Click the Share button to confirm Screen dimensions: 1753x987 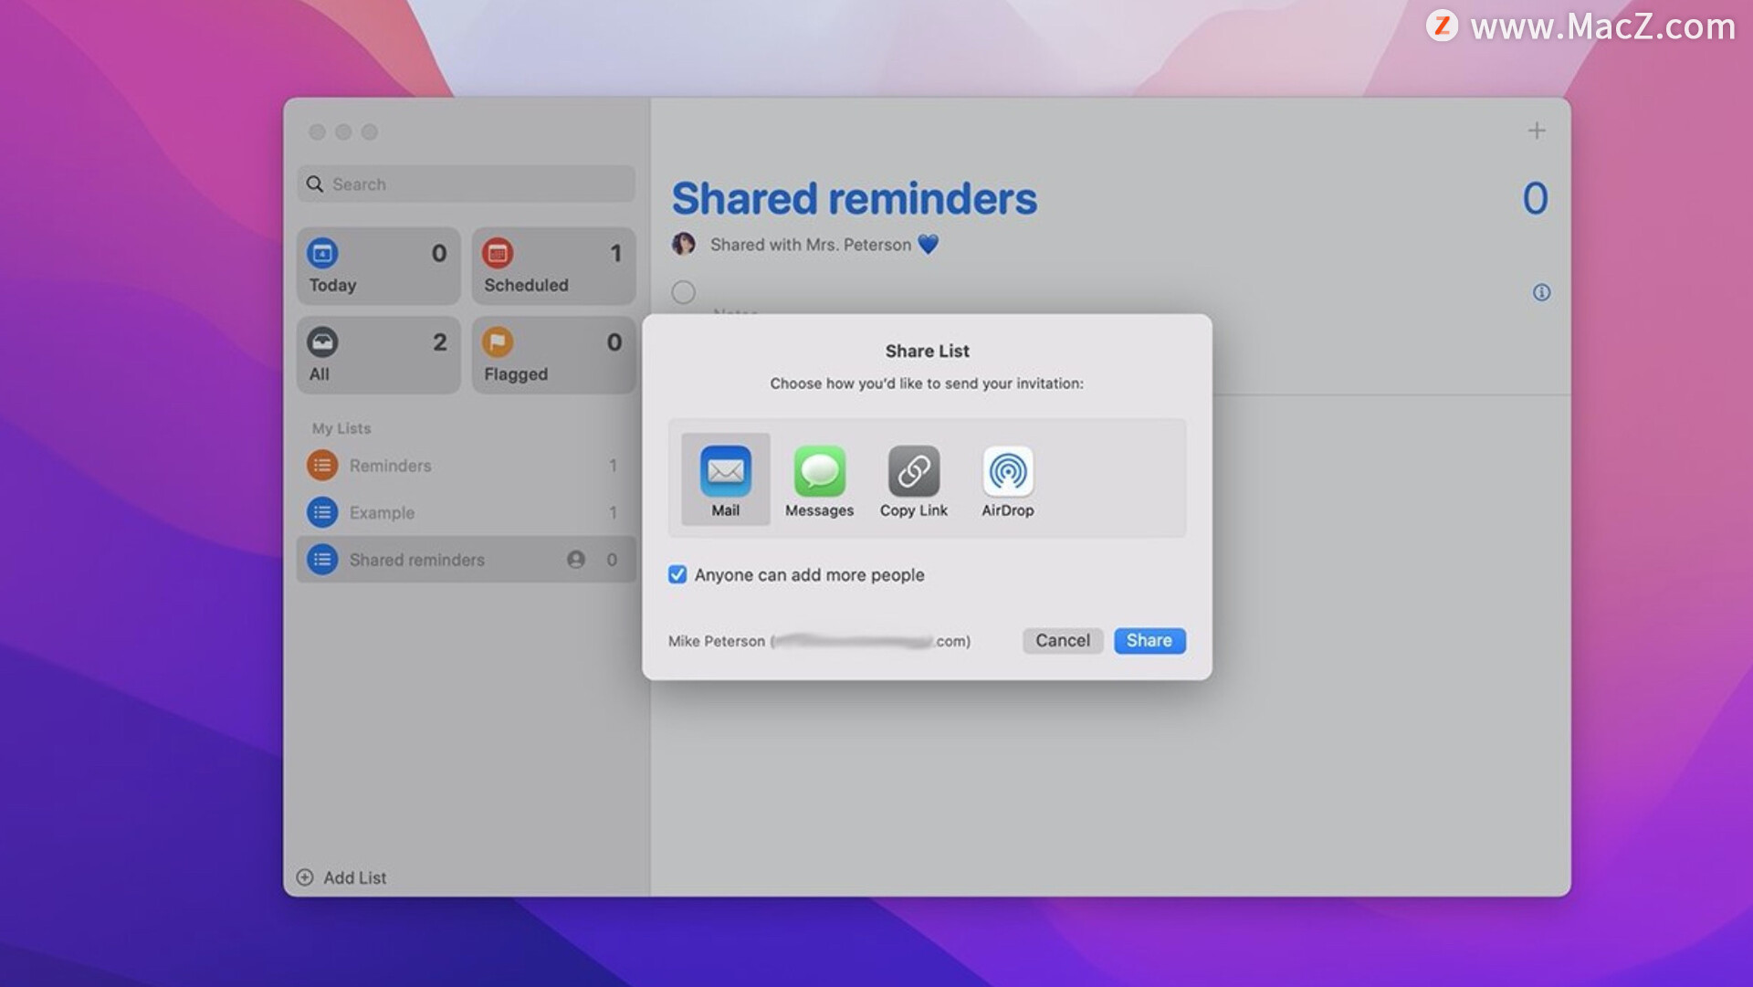pos(1149,639)
